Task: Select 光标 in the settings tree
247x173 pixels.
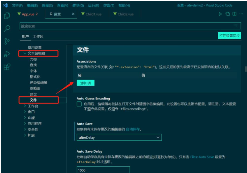Action: pyautogui.click(x=33, y=59)
